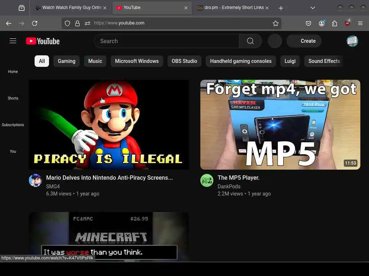Click the YouTube search field
Viewport: 369px width, 276px height.
tap(166, 41)
